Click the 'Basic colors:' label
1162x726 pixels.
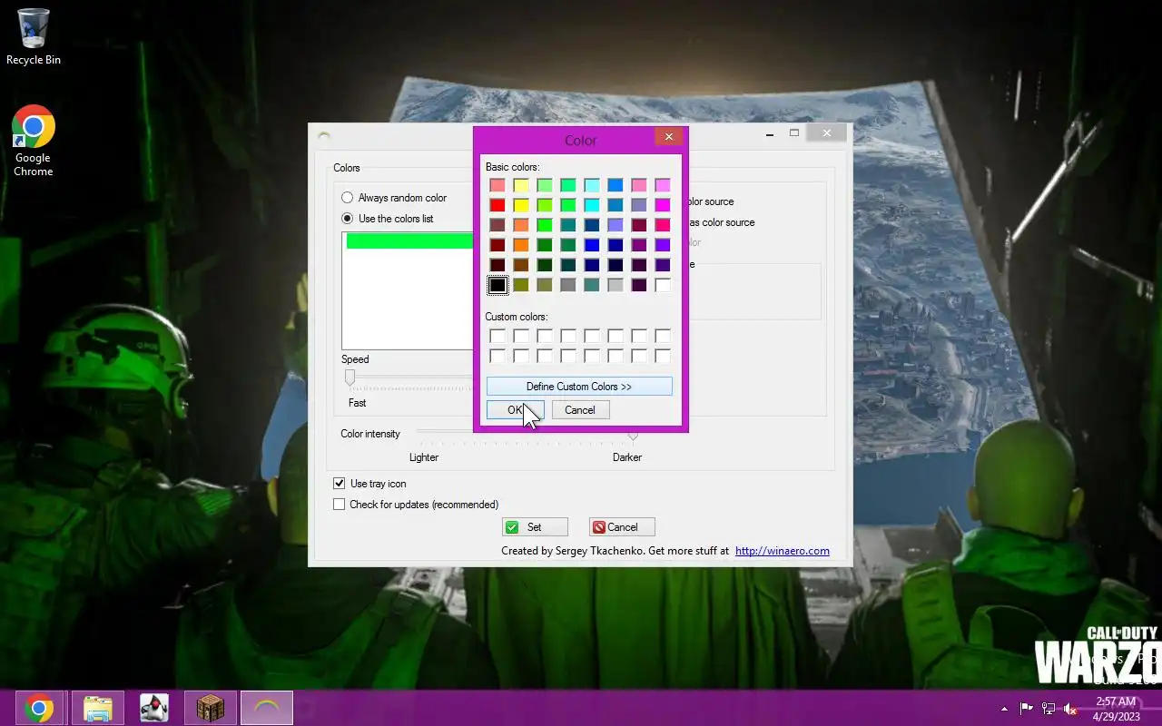(x=513, y=167)
